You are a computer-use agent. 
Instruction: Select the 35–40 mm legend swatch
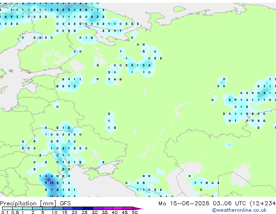[108, 208]
